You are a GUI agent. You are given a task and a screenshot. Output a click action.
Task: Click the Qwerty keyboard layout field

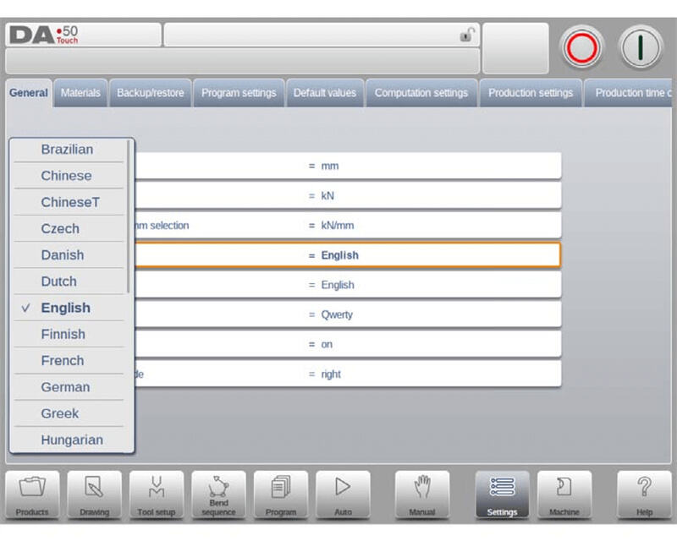347,314
